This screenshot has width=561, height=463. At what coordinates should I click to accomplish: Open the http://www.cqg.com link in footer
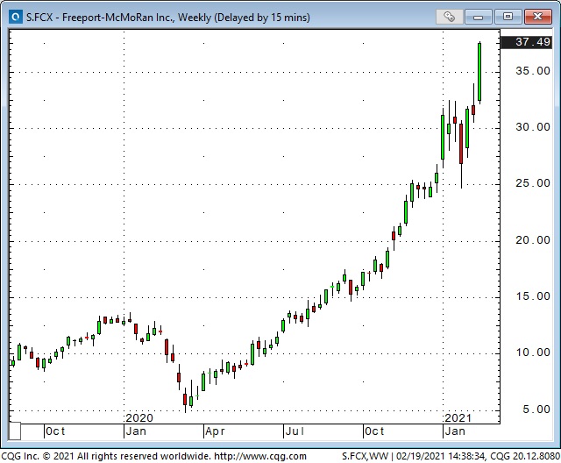tap(260, 456)
